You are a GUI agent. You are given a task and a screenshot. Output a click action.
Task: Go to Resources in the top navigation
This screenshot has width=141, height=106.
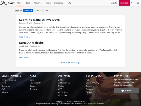38,3
